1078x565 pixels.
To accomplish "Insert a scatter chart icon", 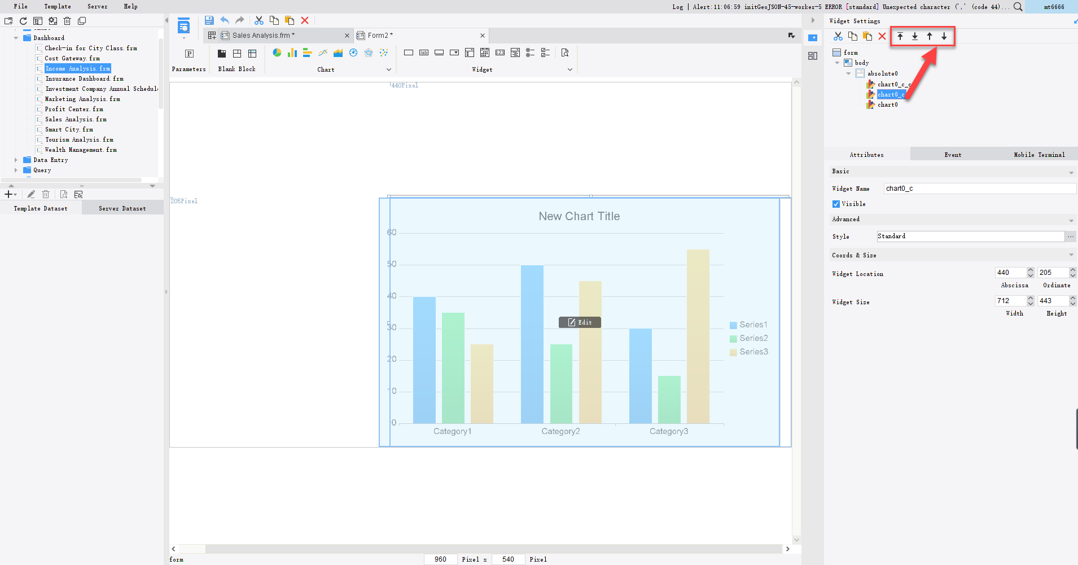I will (x=384, y=52).
